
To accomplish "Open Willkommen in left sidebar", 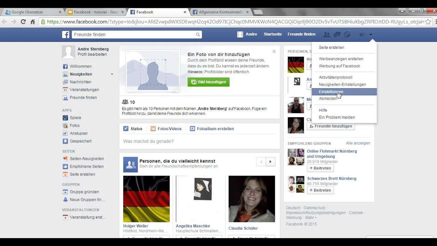I will tap(81, 66).
